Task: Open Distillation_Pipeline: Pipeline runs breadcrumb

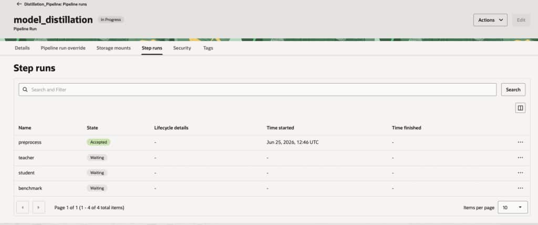Action: click(56, 4)
